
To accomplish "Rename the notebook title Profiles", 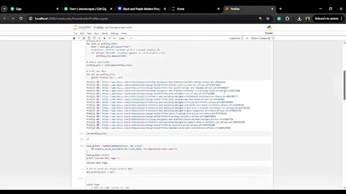I will (98, 27).
